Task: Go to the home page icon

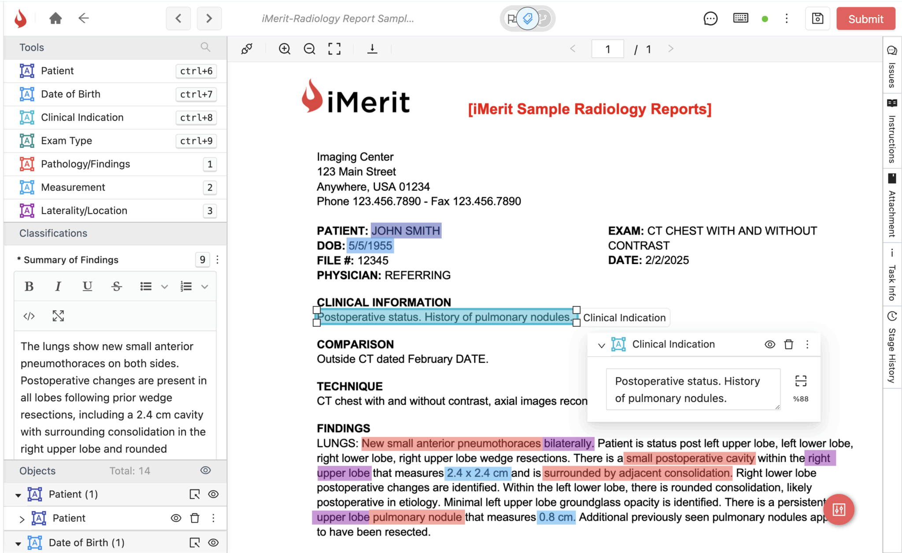Action: click(x=55, y=18)
